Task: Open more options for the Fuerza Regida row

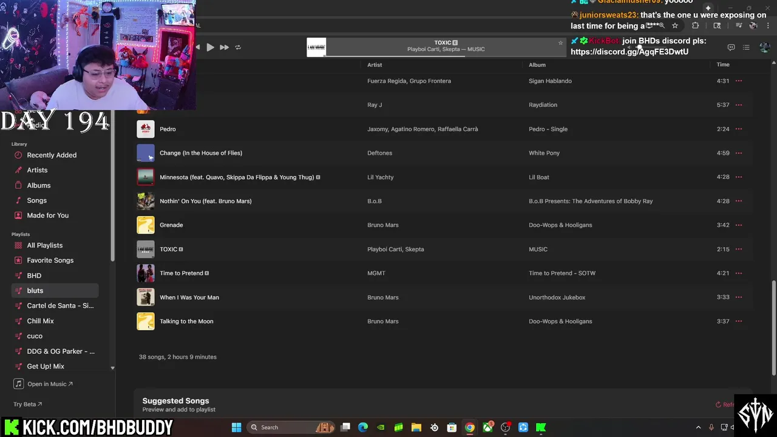Action: (x=739, y=81)
